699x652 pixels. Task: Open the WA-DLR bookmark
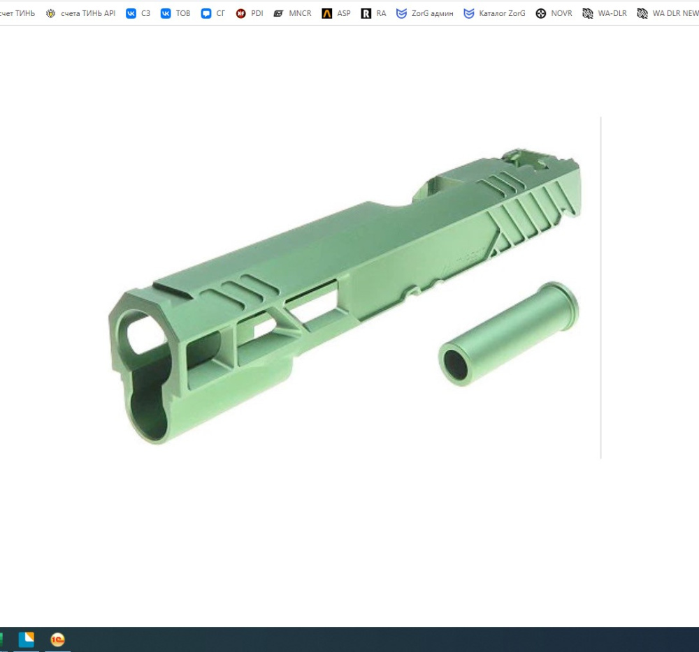[x=605, y=13]
